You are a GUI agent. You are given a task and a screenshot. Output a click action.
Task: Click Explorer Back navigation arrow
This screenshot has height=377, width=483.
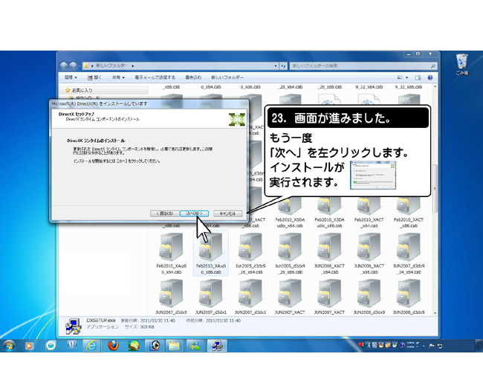64,65
